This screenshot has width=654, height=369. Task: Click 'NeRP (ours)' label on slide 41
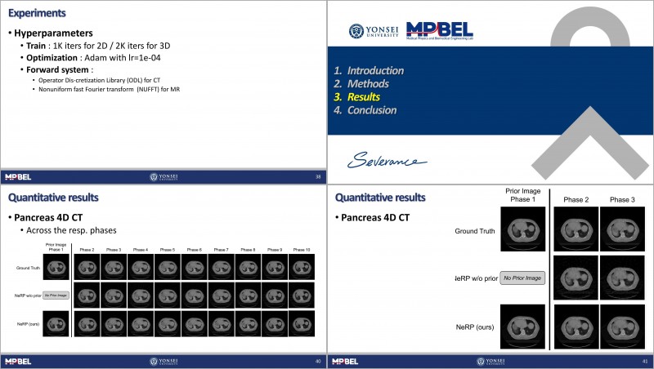click(x=475, y=327)
